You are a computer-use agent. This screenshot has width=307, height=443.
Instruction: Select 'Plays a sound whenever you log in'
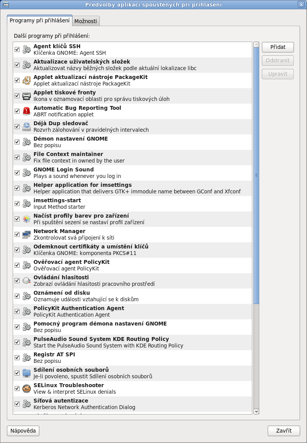coord(77,176)
